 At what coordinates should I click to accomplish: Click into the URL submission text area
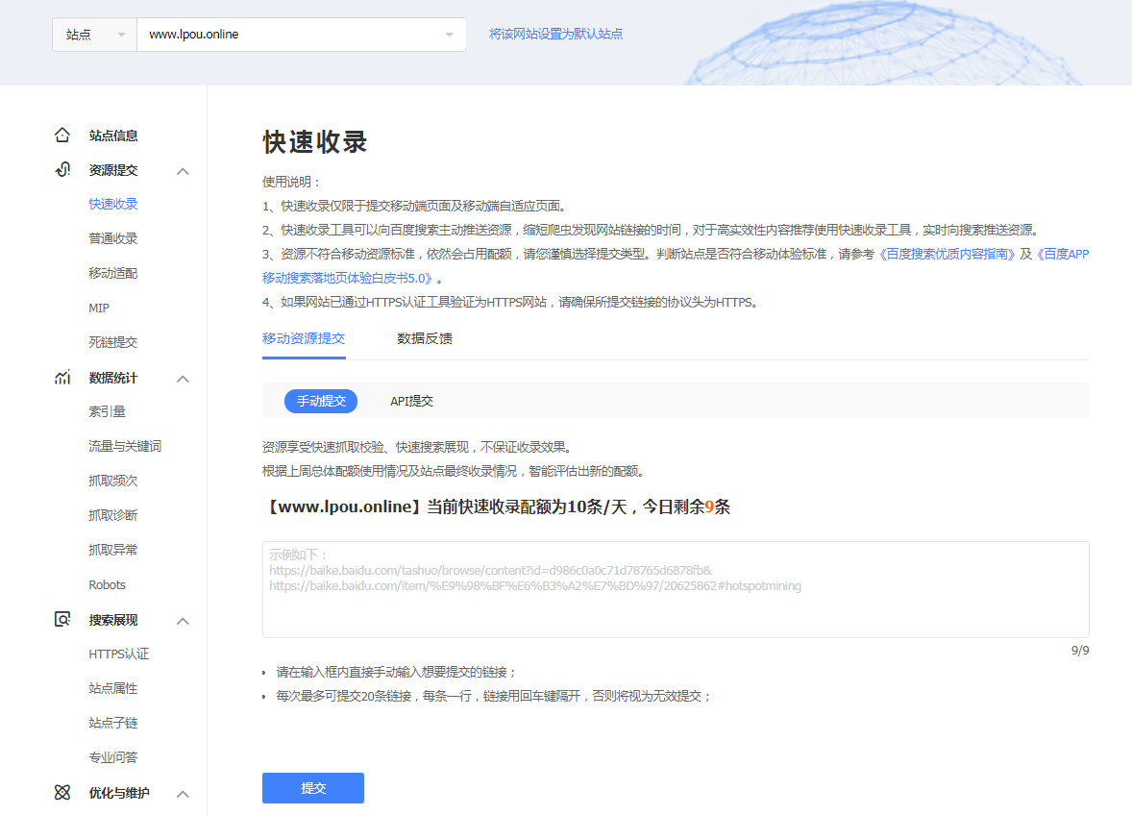[676, 589]
